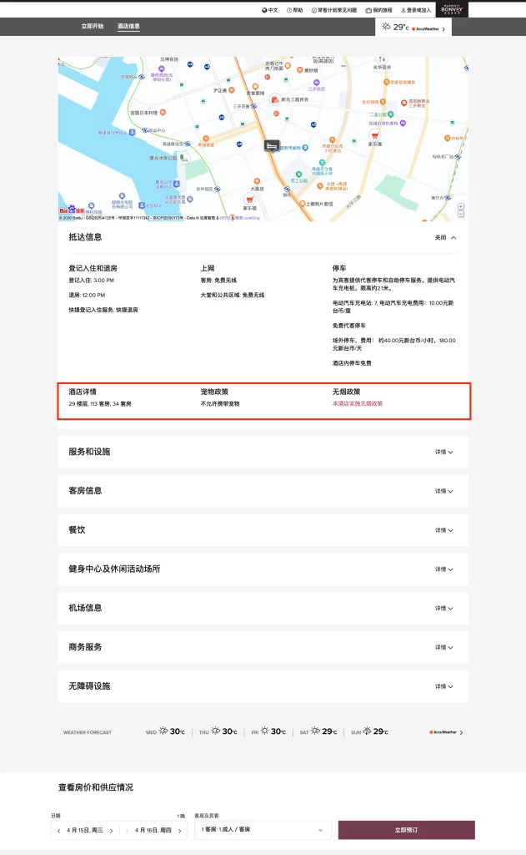526x855 pixels.
Task: Open 我的旅程 my trips
Action: [379, 10]
